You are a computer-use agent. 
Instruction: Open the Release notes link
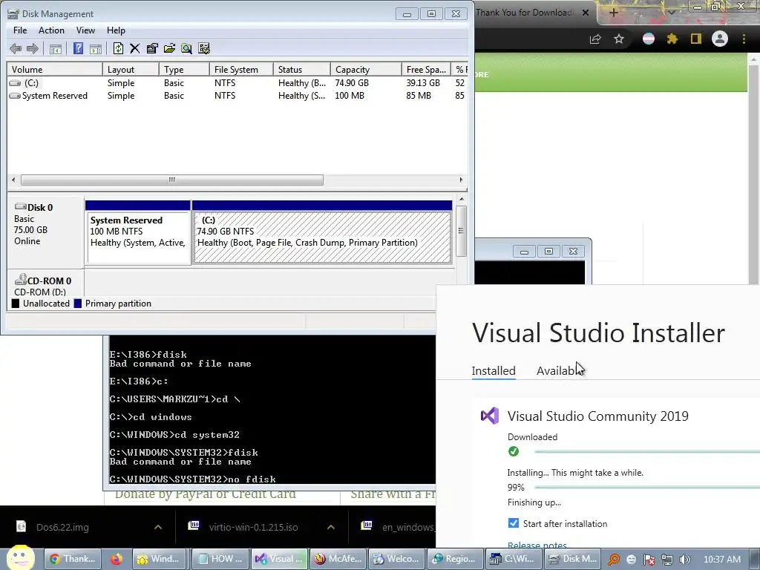coord(537,545)
